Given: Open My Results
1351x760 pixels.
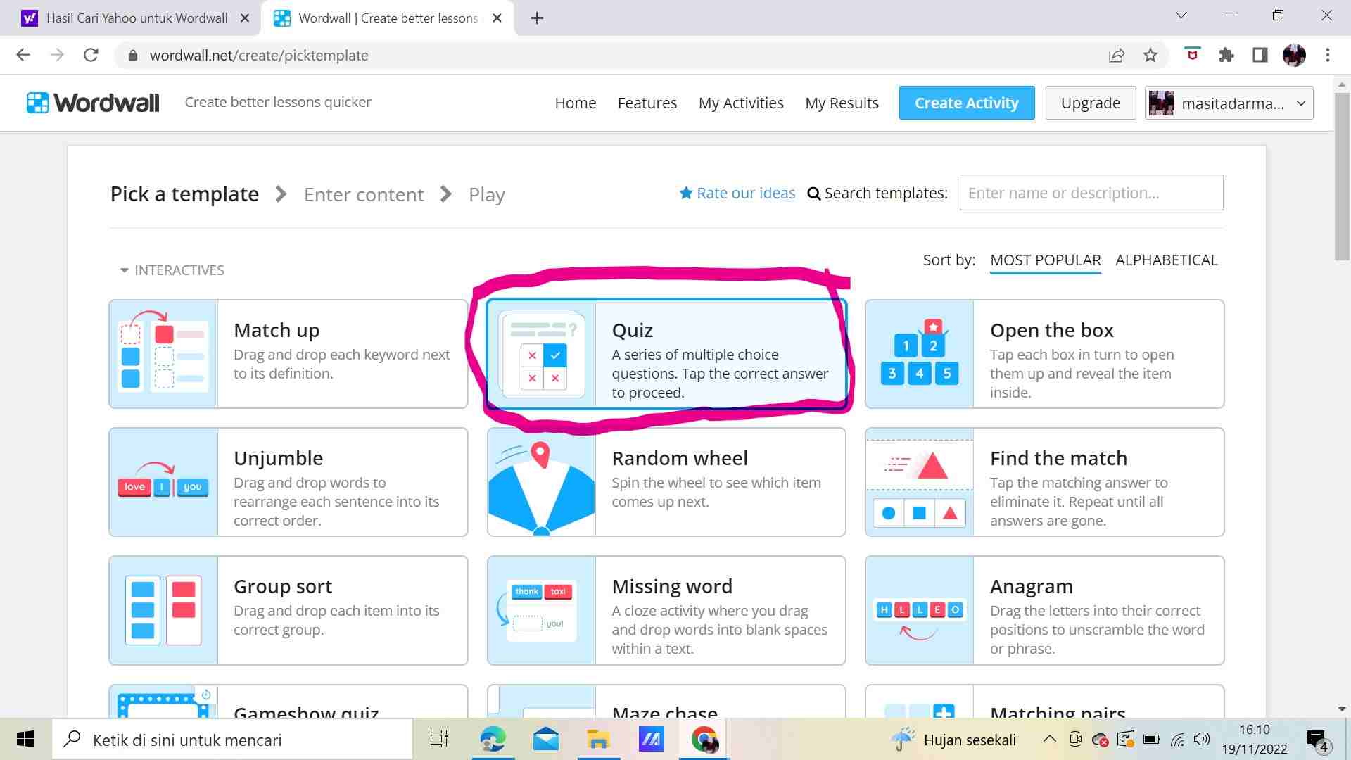Looking at the screenshot, I should pyautogui.click(x=842, y=103).
